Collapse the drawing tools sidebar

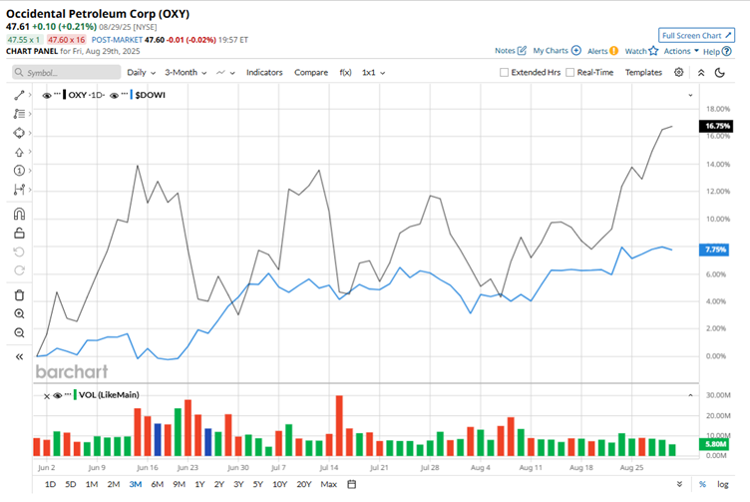(x=19, y=356)
